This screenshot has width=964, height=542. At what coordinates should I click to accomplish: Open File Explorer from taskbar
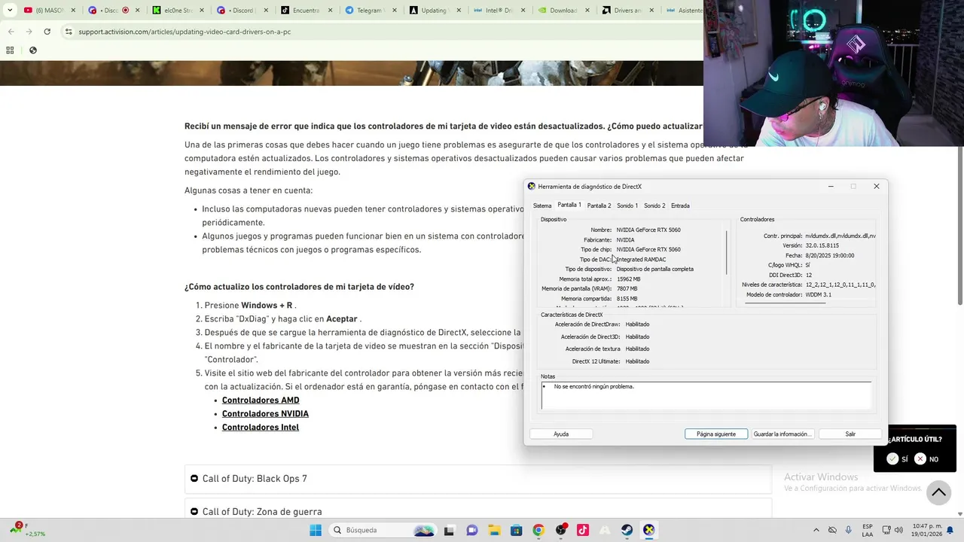[x=494, y=530]
